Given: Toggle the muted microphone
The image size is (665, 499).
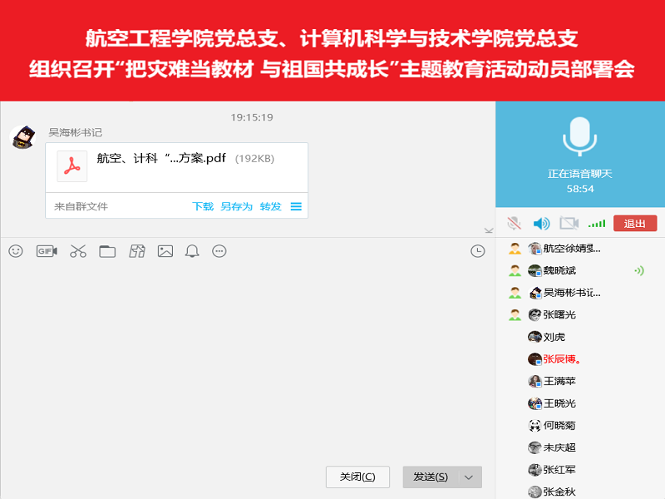Looking at the screenshot, I should point(515,223).
